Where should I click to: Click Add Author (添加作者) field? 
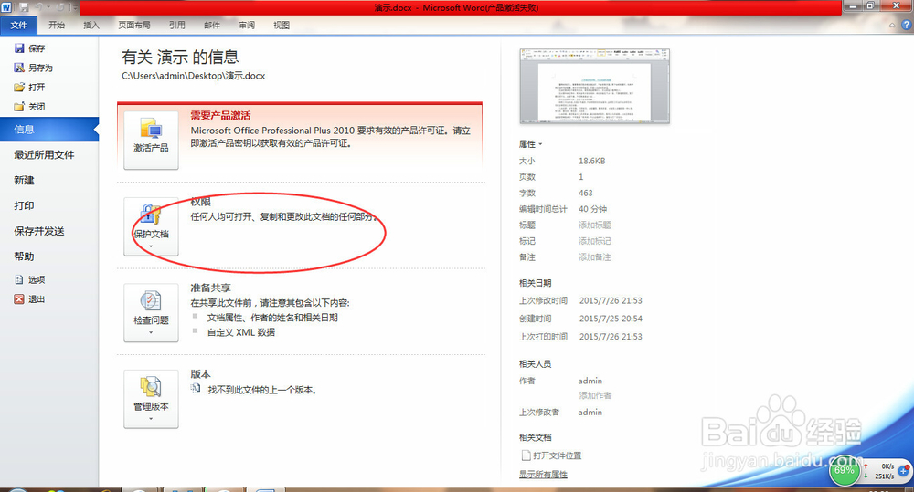595,395
